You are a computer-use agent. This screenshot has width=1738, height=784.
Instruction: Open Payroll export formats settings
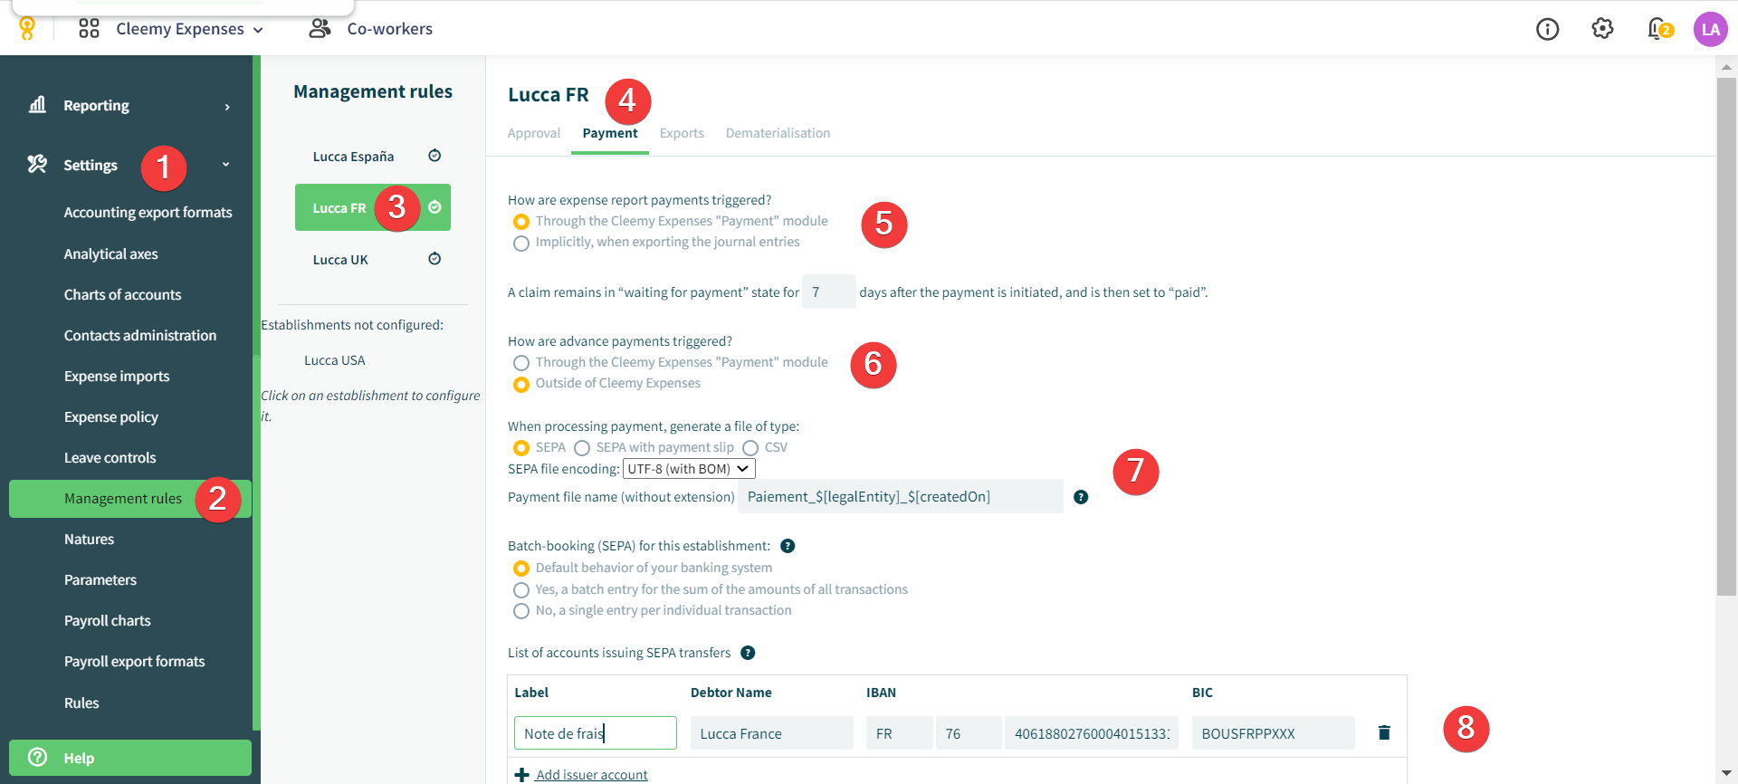point(135,662)
